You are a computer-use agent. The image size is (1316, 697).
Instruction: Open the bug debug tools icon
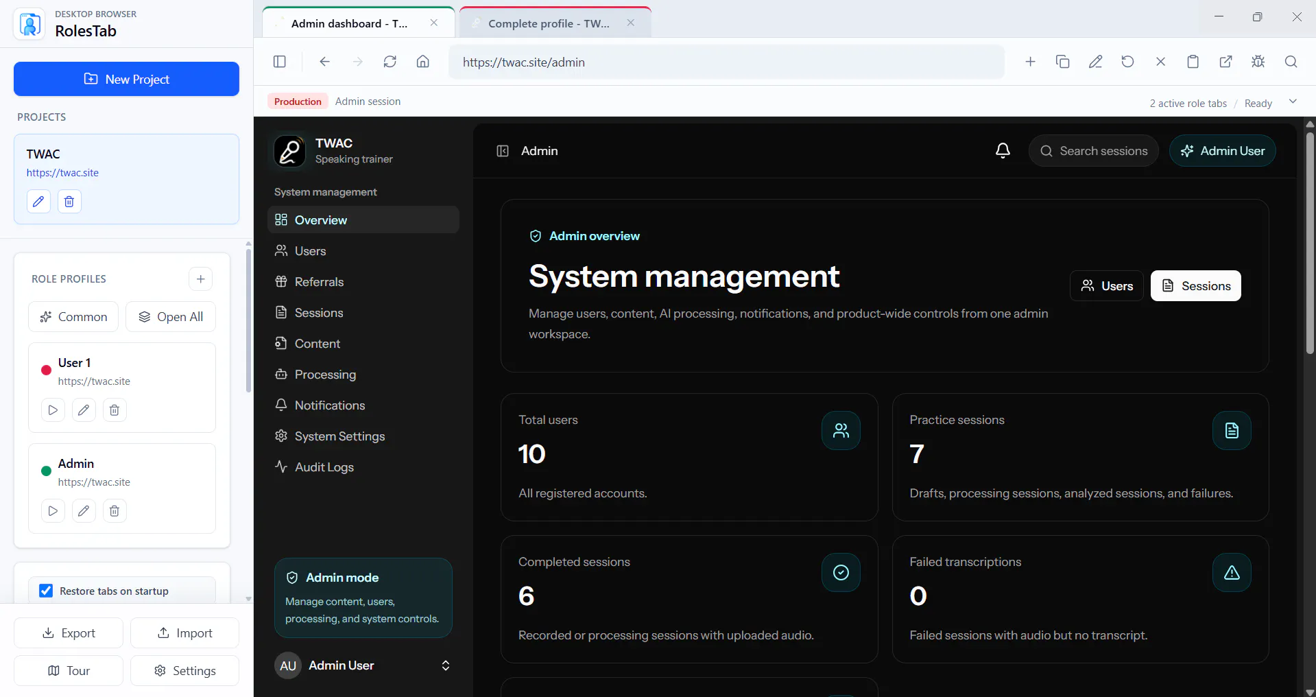pyautogui.click(x=1258, y=62)
